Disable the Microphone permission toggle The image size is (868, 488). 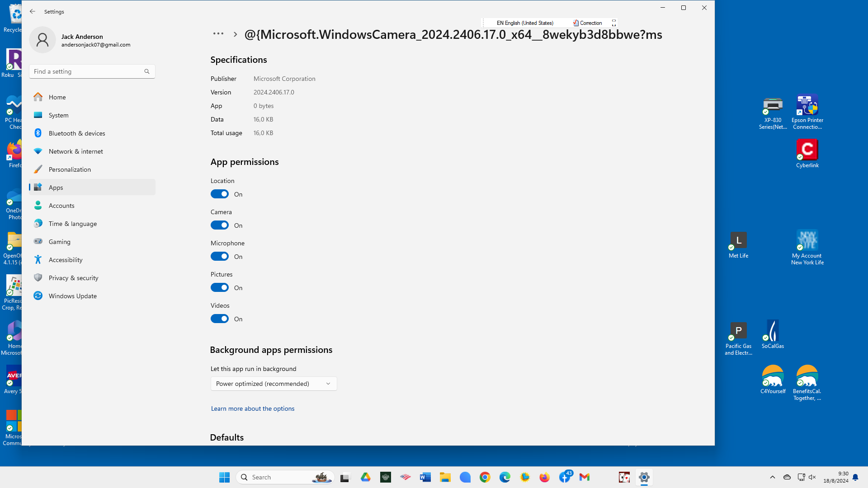pyautogui.click(x=220, y=257)
